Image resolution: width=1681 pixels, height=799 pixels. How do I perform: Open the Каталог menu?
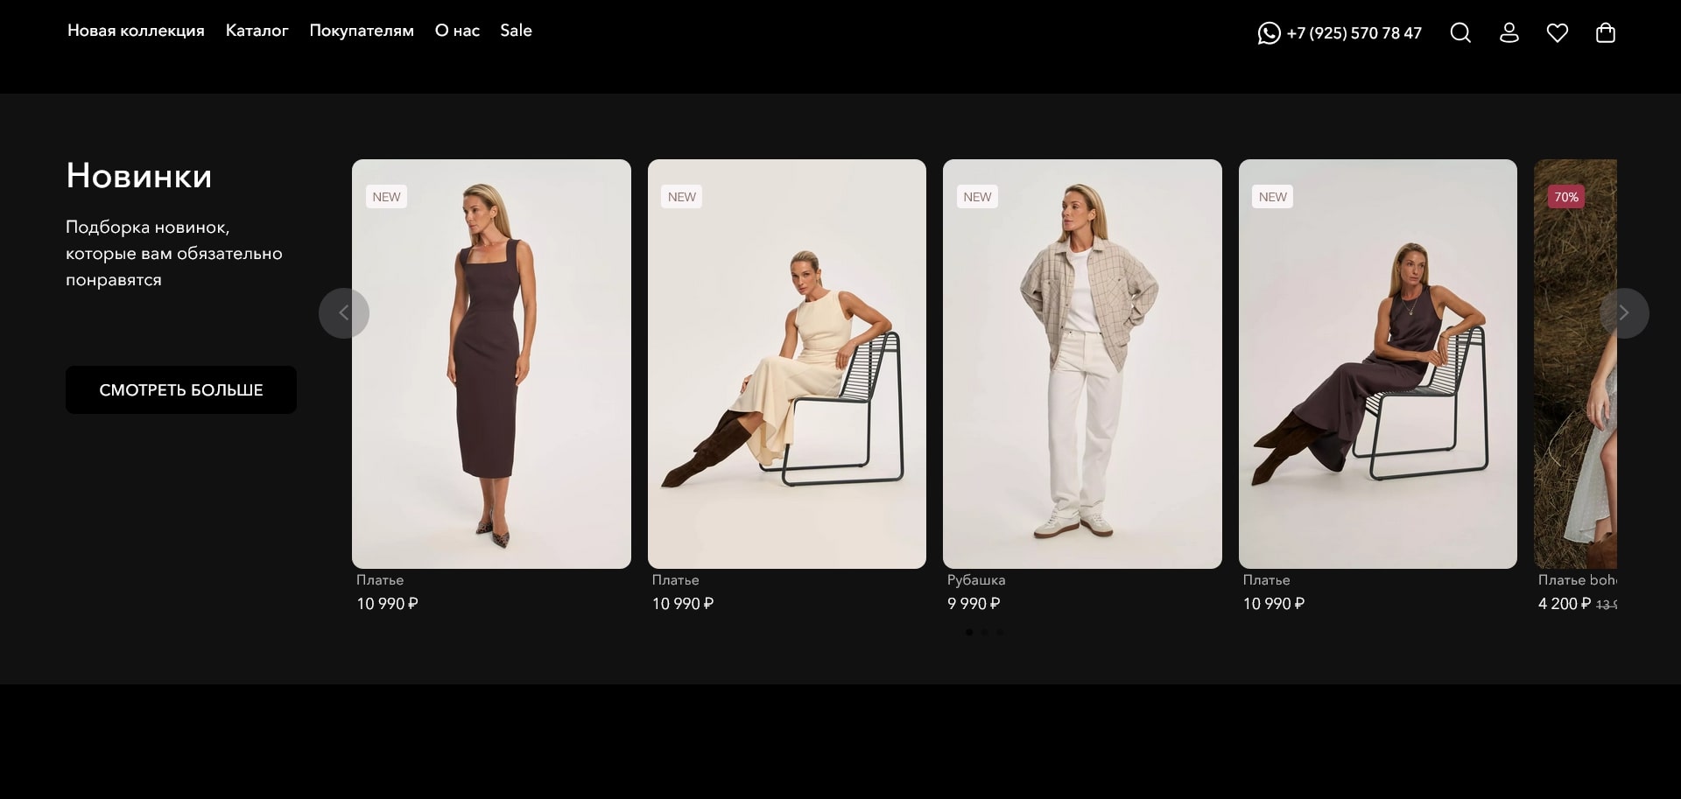[x=257, y=31]
